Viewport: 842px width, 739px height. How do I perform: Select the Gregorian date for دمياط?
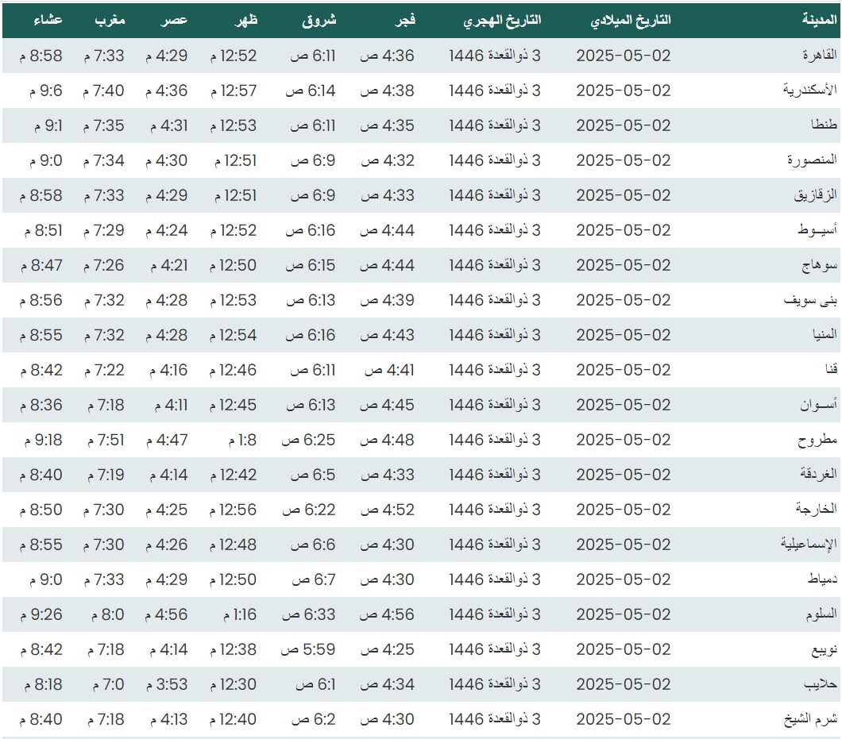point(624,579)
